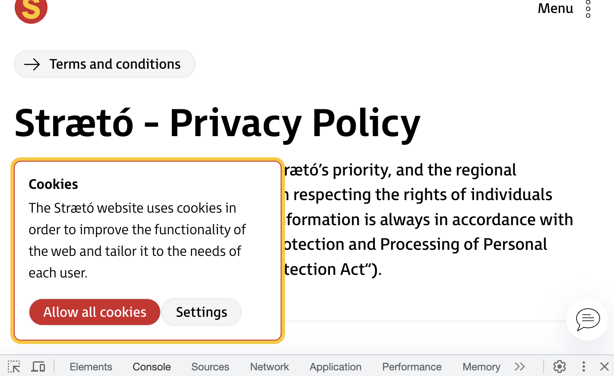Switch to the Network tab
Viewport: 614px width, 376px height.
[269, 366]
